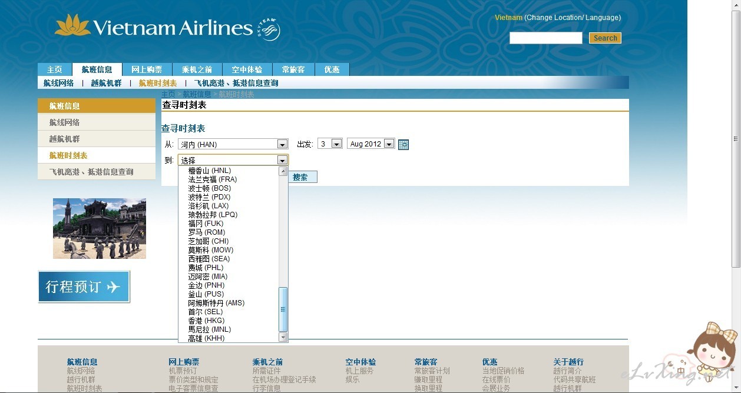Click footer link 越行简介

point(567,371)
